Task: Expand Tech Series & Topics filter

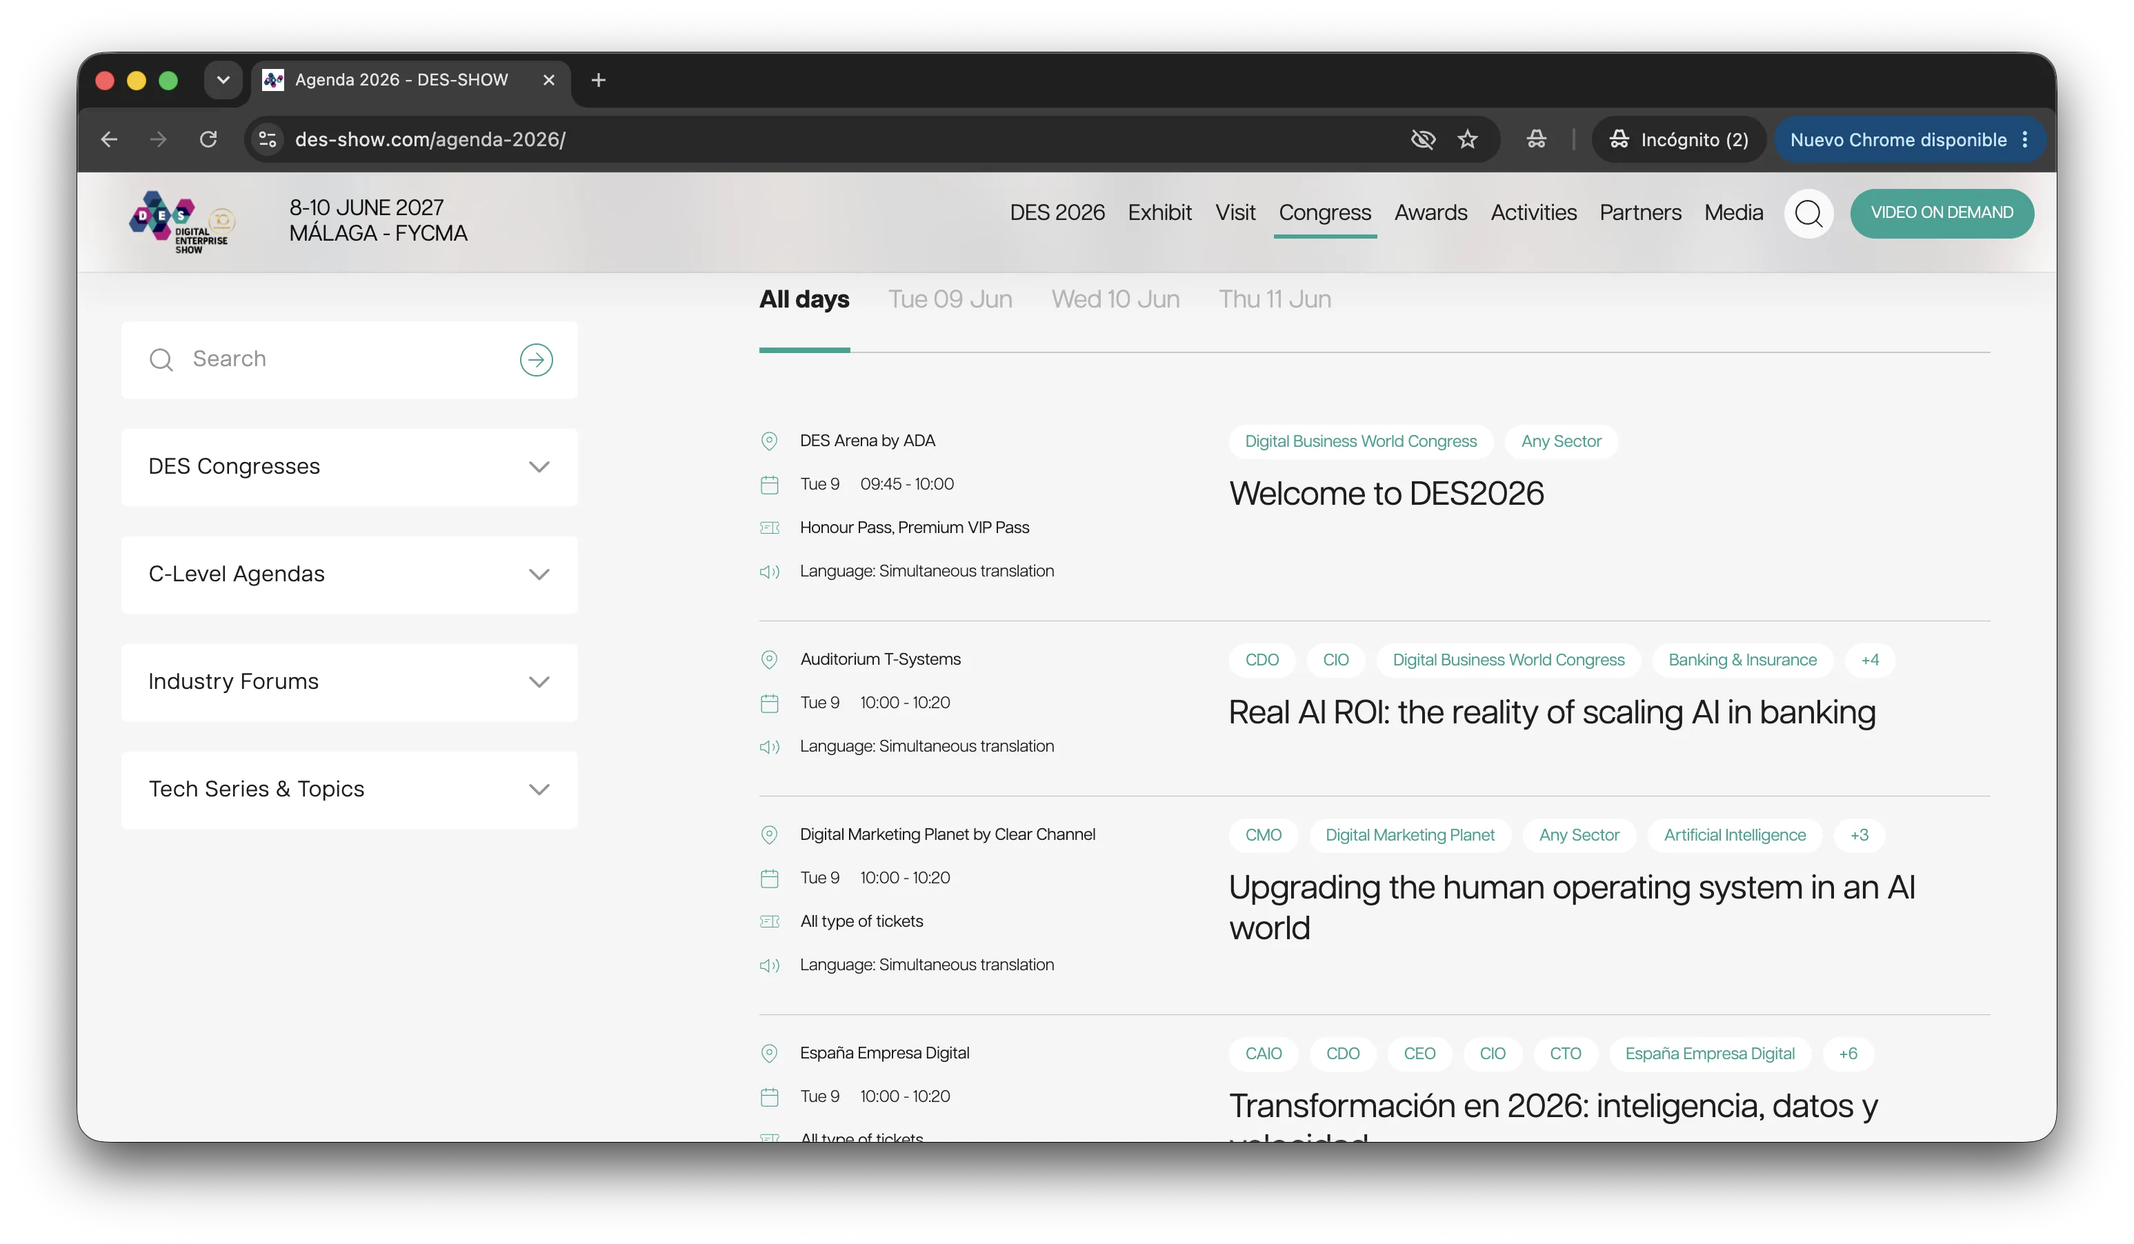Action: coord(350,790)
